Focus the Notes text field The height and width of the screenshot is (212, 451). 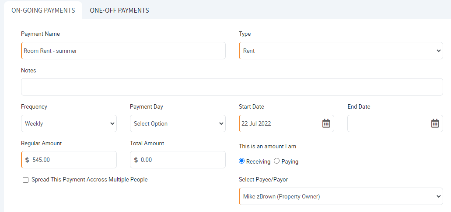[x=232, y=87]
